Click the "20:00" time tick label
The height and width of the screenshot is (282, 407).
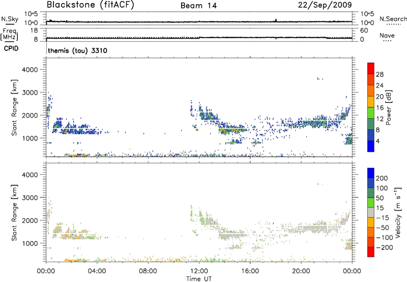tap(301, 271)
